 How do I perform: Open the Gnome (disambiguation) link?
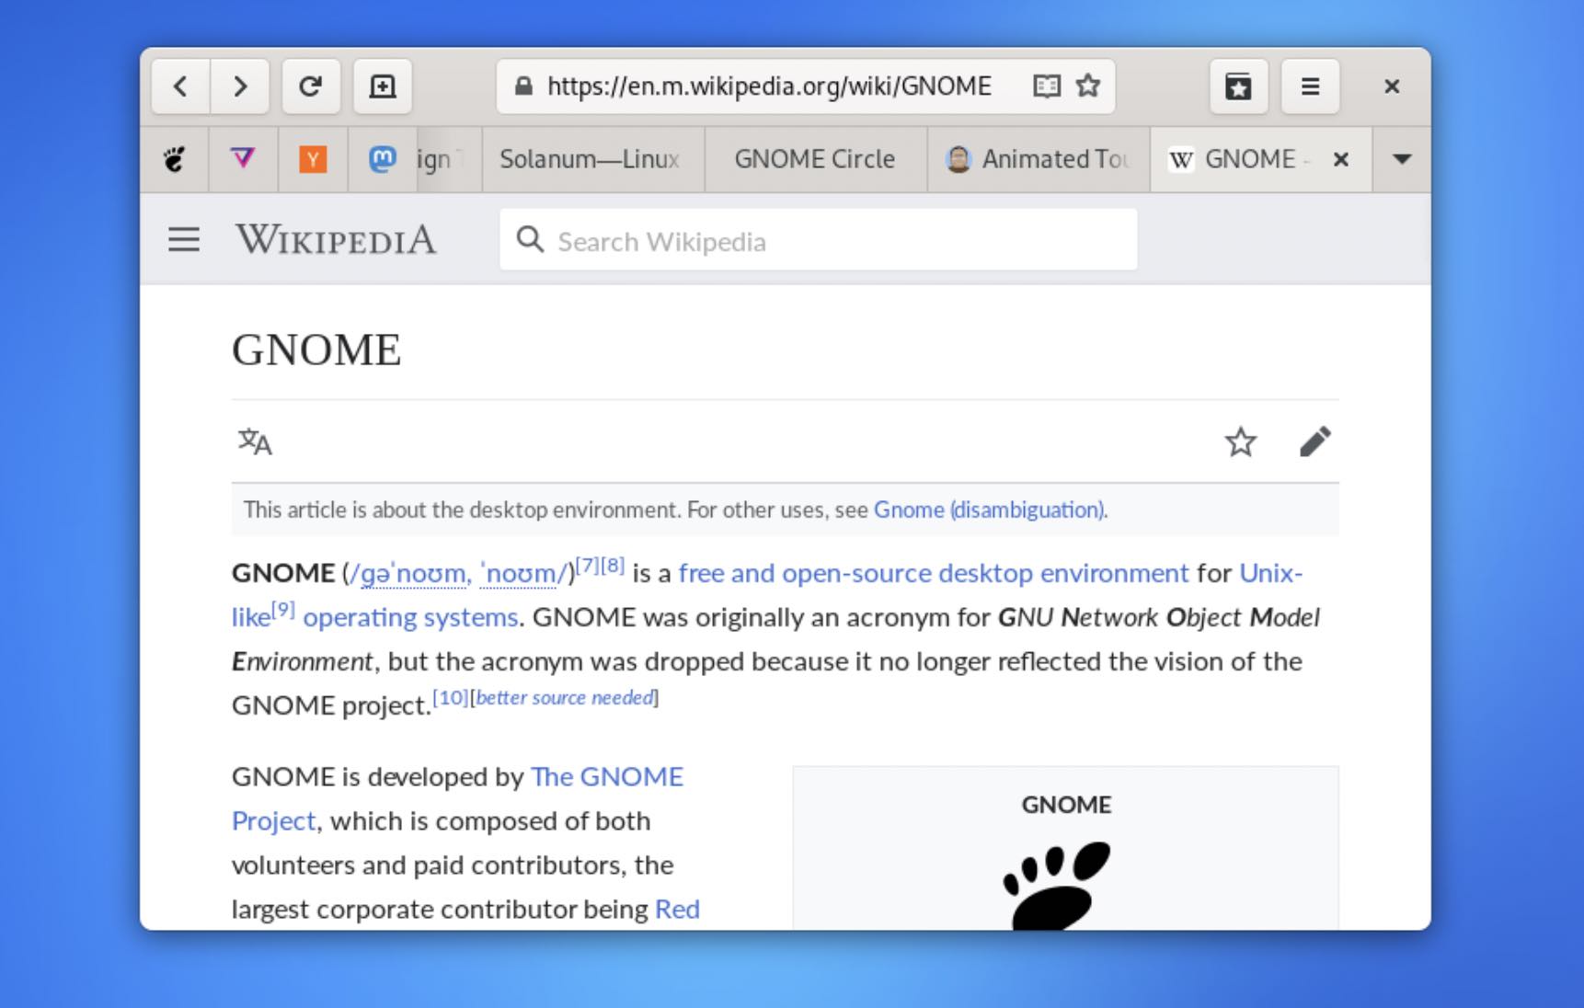point(989,510)
